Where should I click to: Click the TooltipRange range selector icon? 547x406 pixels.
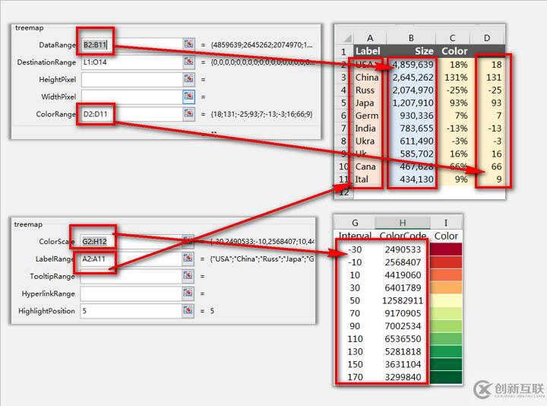click(188, 276)
